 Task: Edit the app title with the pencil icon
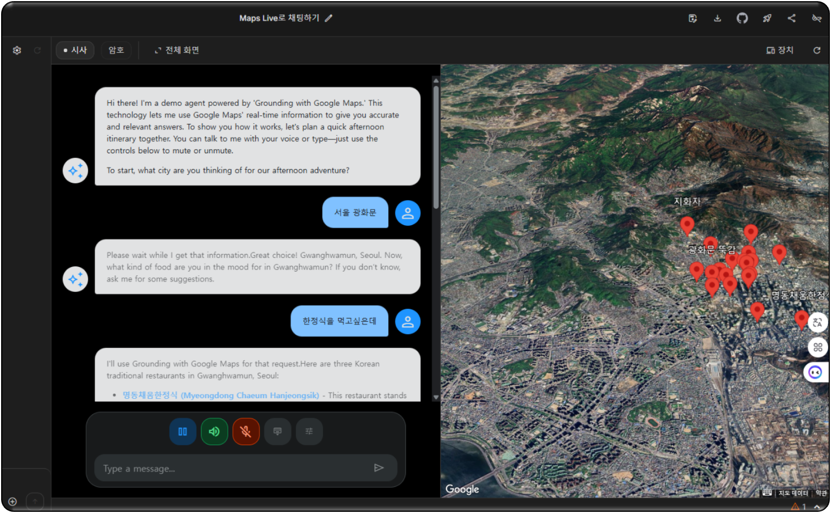pos(328,18)
